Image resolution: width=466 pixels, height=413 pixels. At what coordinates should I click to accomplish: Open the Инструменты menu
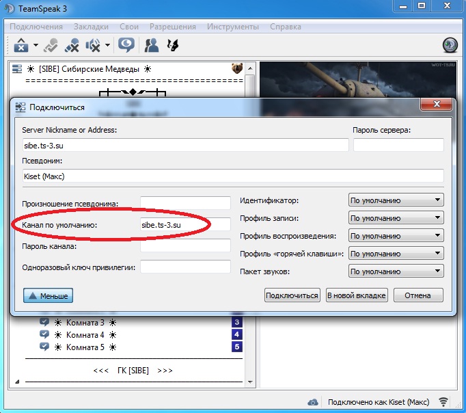click(x=233, y=27)
